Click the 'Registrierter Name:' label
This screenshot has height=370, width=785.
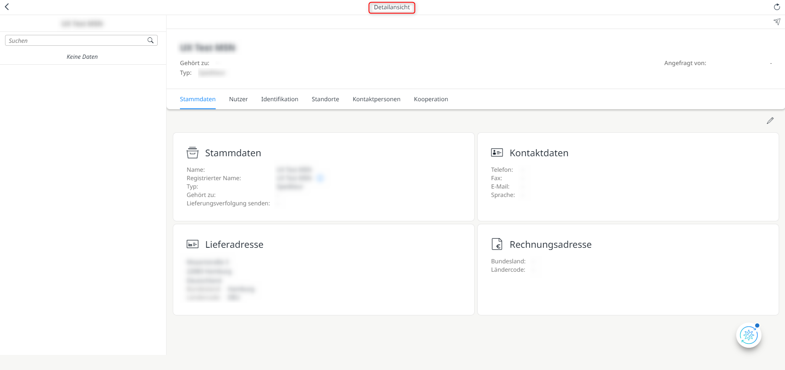[x=214, y=178]
